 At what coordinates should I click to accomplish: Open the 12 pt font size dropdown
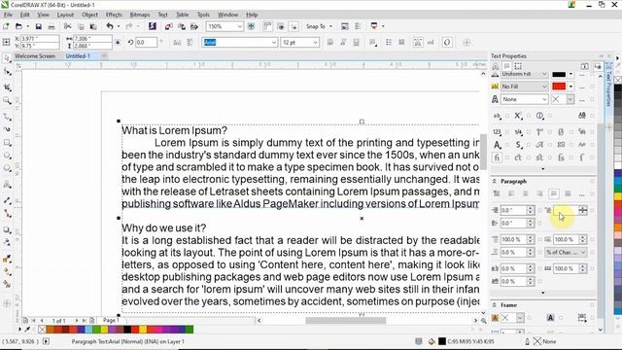(x=315, y=42)
